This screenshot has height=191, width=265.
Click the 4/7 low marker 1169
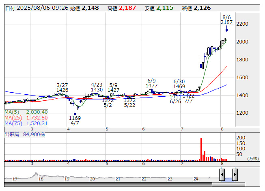pyautogui.click(x=75, y=118)
